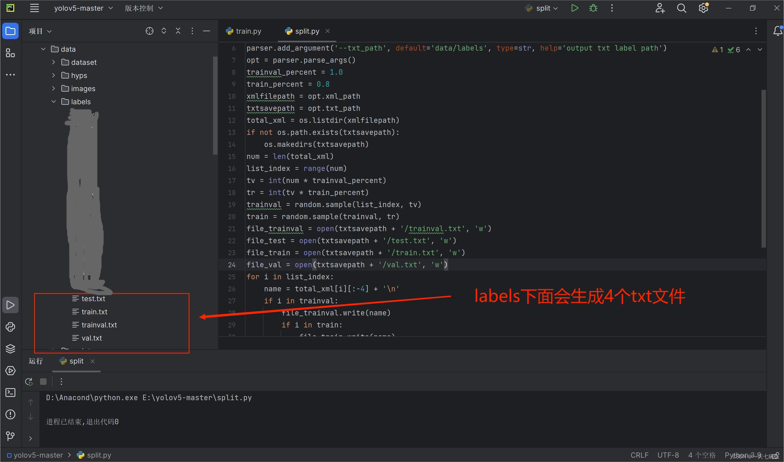Open the Git version control tool window

point(10,436)
